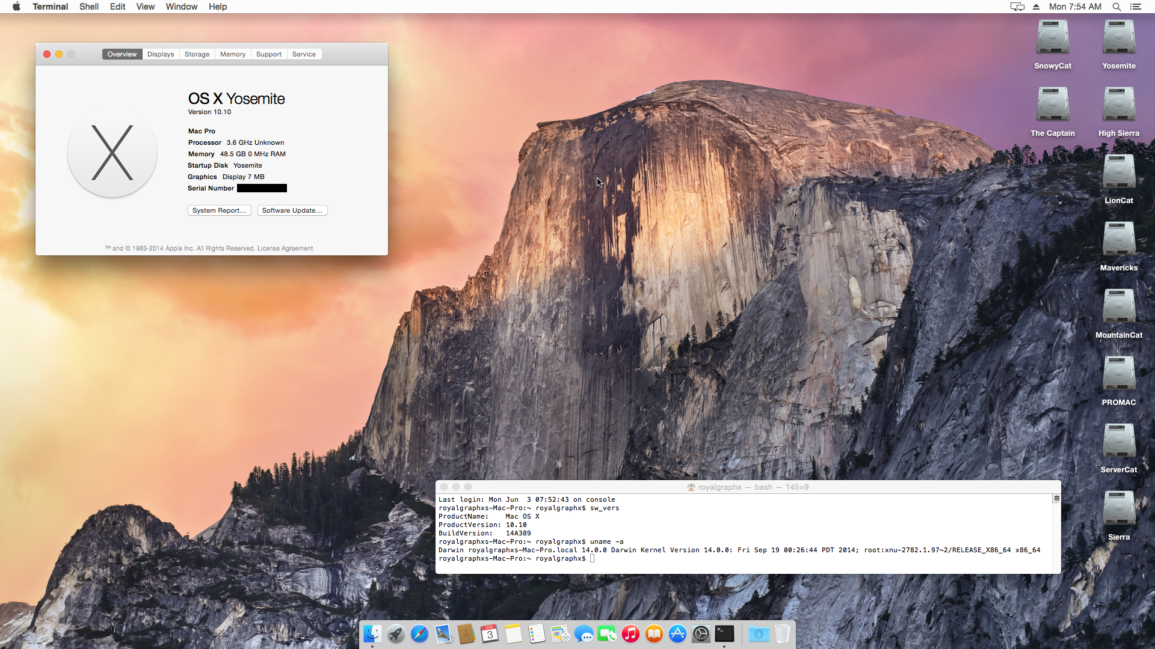1155x649 pixels.
Task: Select the Mavericks drive icon
Action: click(1119, 239)
